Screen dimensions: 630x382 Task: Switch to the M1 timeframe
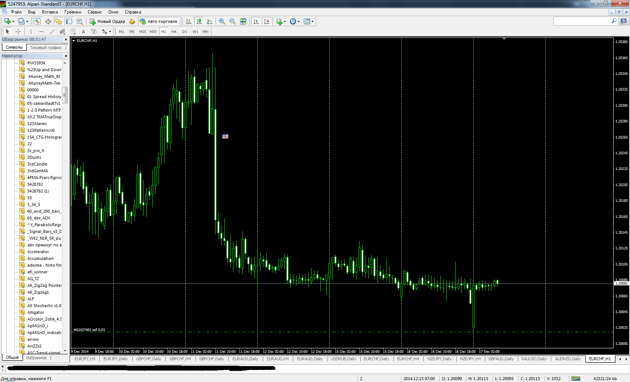click(121, 31)
